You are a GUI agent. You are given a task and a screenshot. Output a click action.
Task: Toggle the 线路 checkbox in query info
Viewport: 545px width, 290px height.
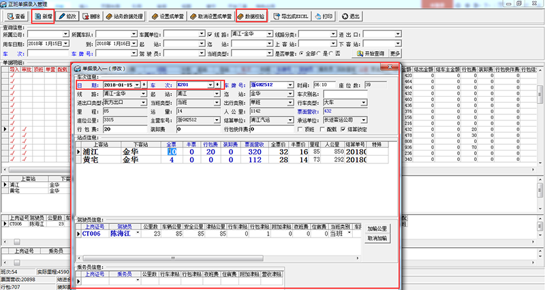pos(210,35)
